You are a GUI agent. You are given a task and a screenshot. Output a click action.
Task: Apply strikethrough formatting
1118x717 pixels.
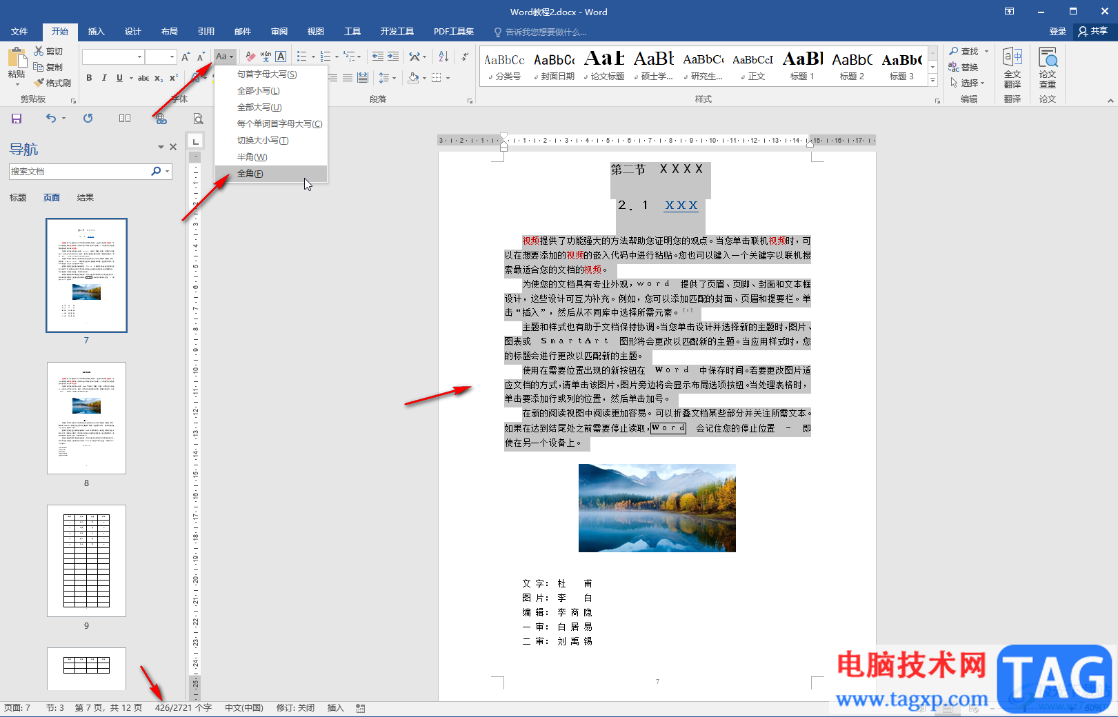[143, 78]
